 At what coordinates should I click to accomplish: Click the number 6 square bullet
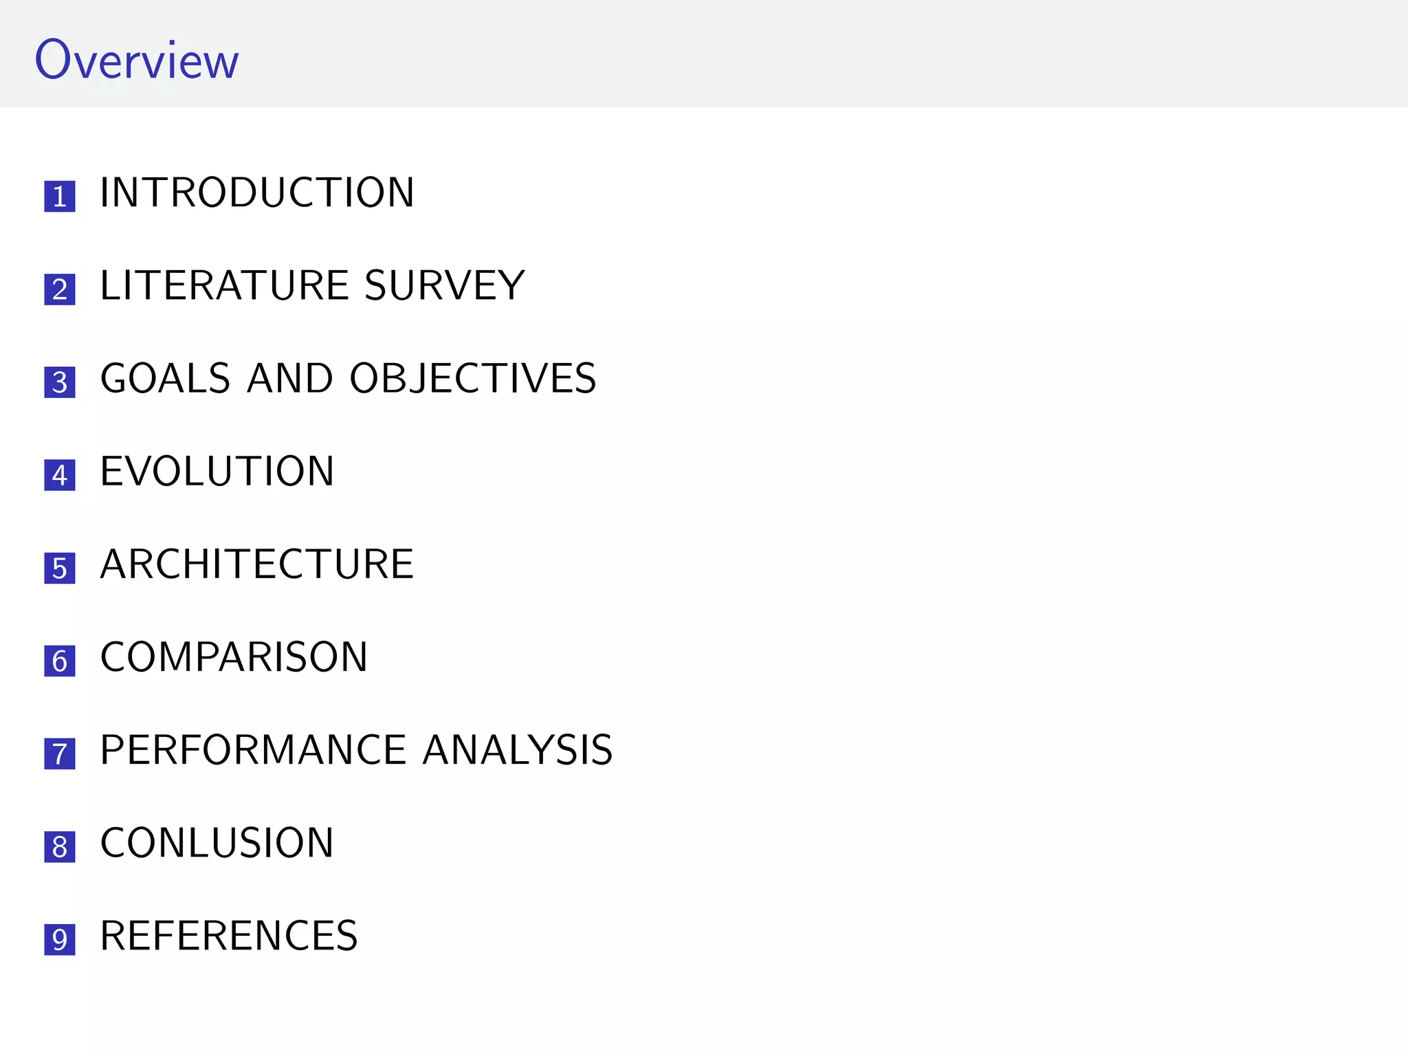60,661
